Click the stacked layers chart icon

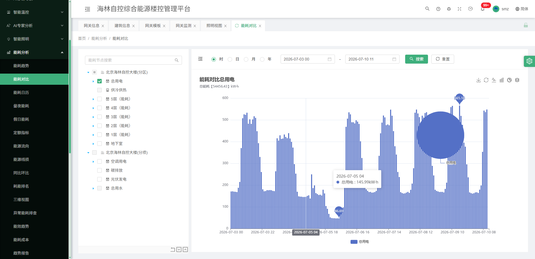pos(517,80)
